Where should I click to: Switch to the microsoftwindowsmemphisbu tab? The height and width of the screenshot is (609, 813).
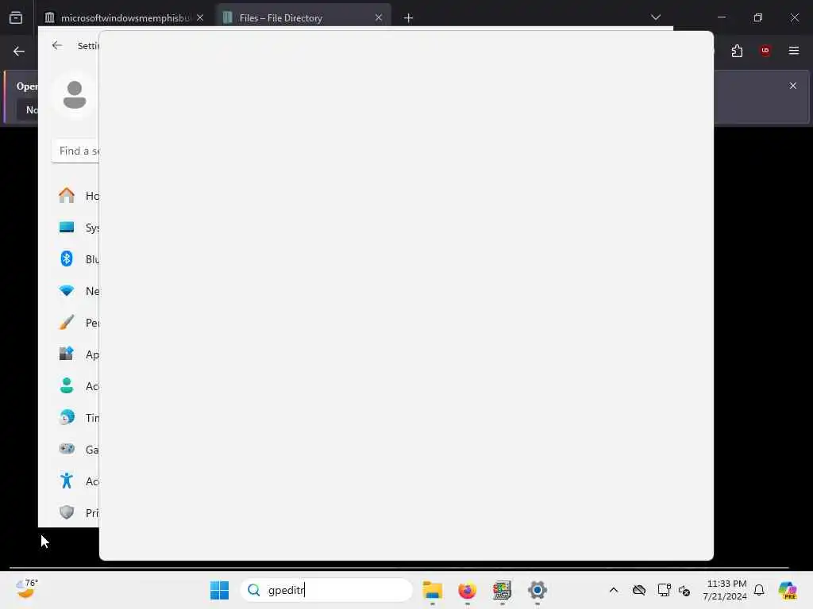pos(124,18)
